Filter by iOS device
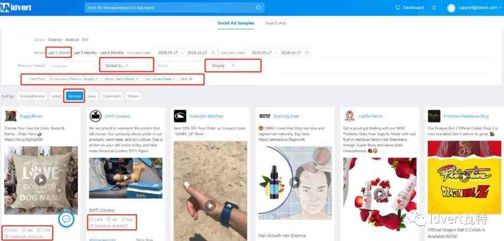 (85, 40)
